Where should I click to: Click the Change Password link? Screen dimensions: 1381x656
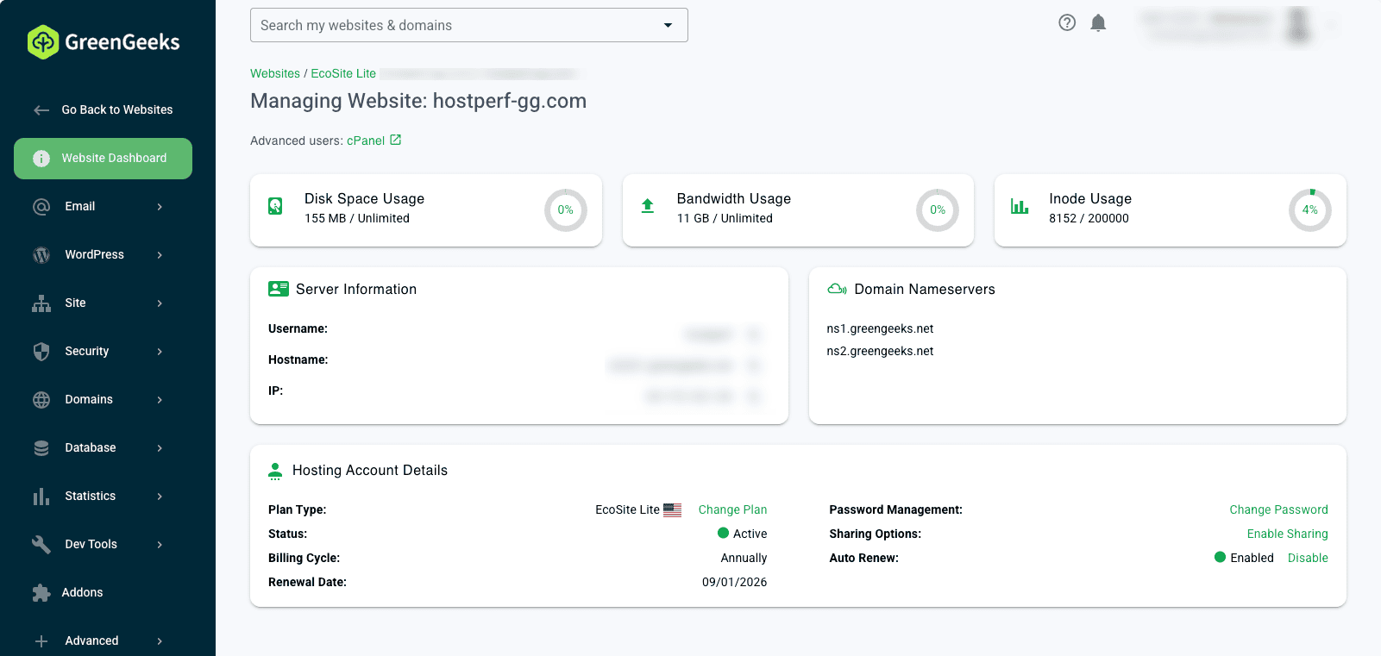1278,509
